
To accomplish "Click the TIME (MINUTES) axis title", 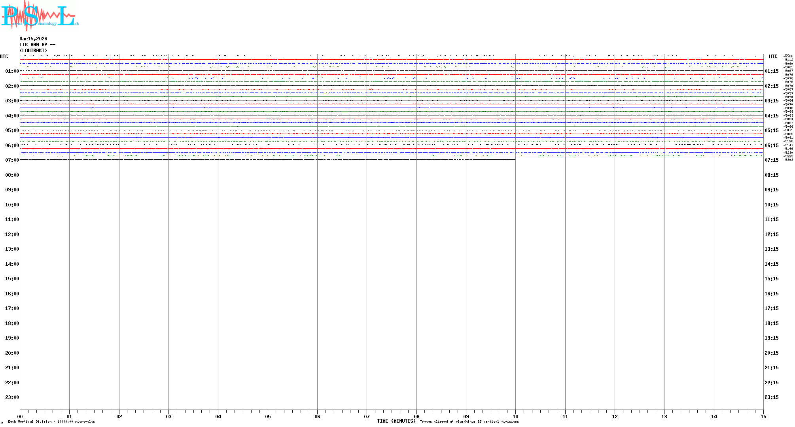I will (396, 421).
